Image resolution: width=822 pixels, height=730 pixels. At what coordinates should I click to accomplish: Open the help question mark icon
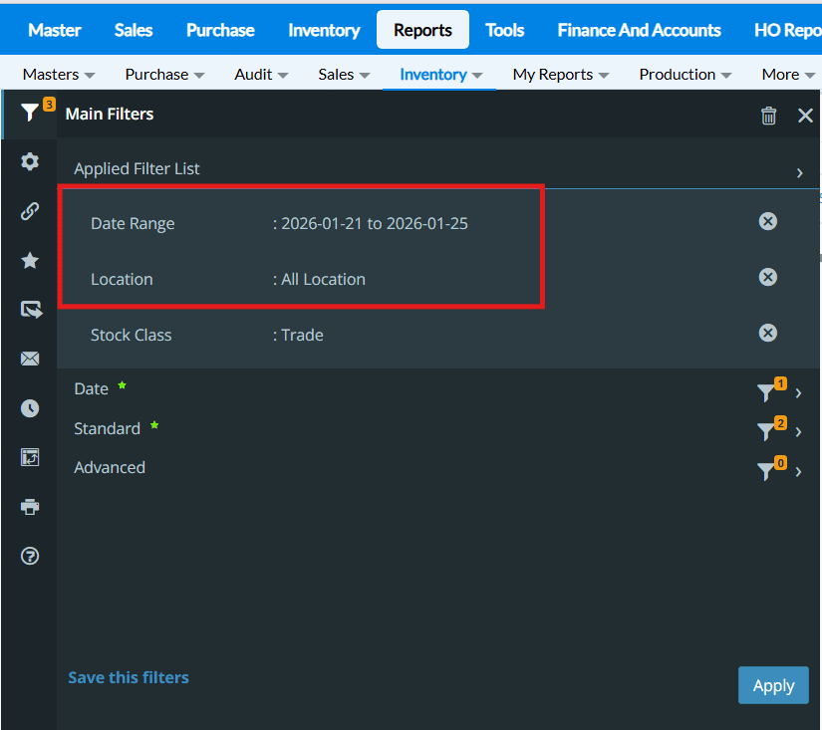coord(30,556)
